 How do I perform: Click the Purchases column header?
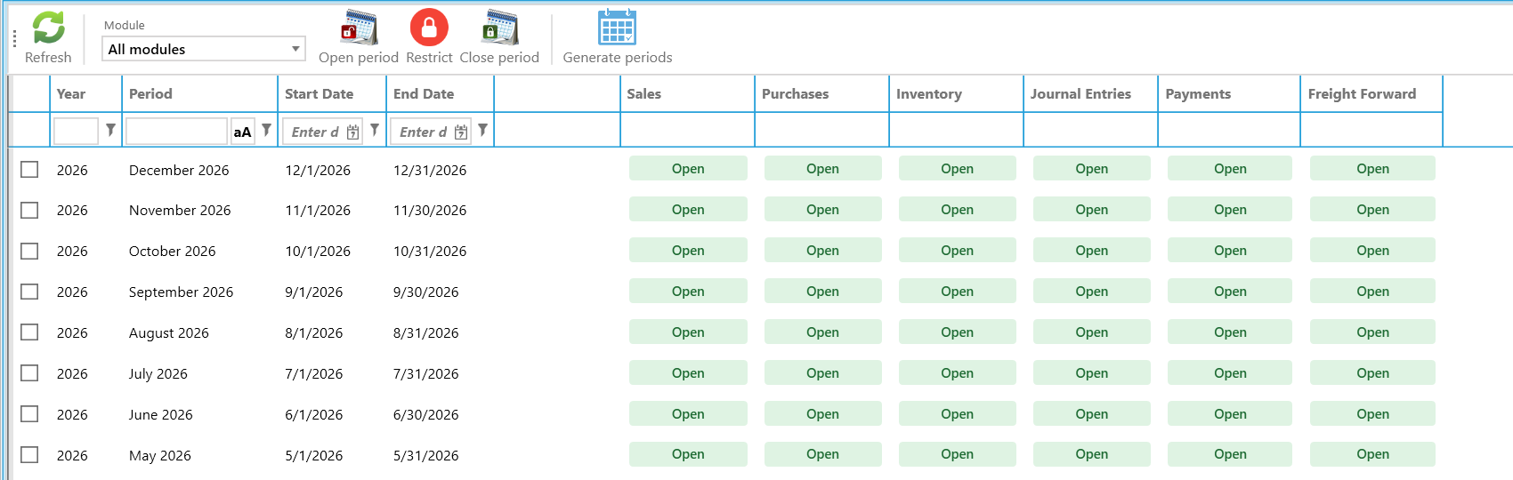pos(821,94)
